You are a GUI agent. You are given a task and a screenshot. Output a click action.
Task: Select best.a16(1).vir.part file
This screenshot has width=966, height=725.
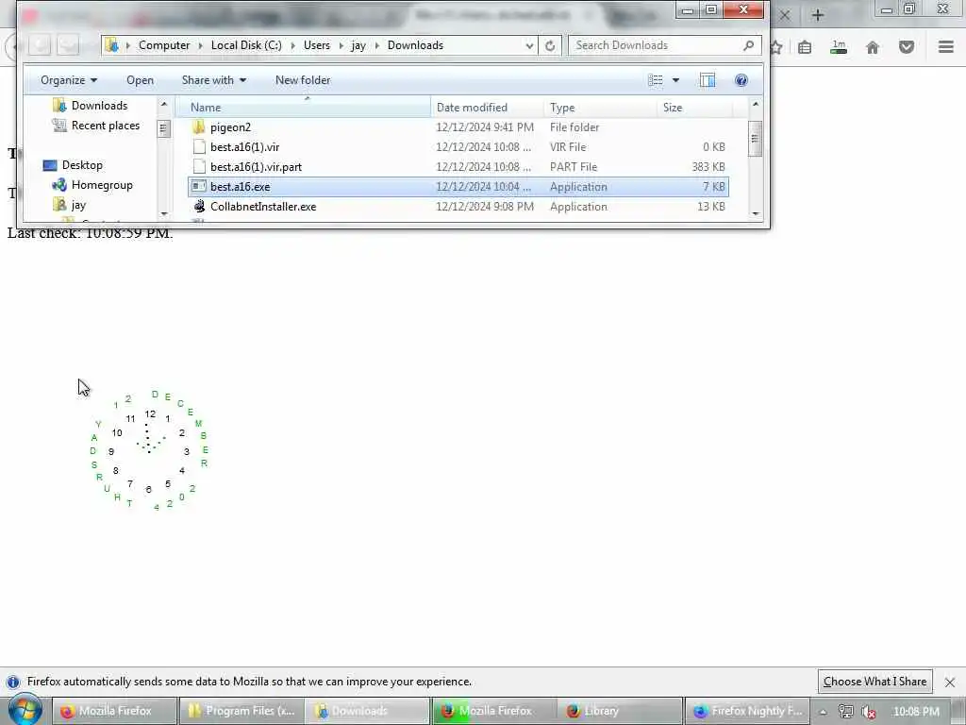pyautogui.click(x=256, y=166)
